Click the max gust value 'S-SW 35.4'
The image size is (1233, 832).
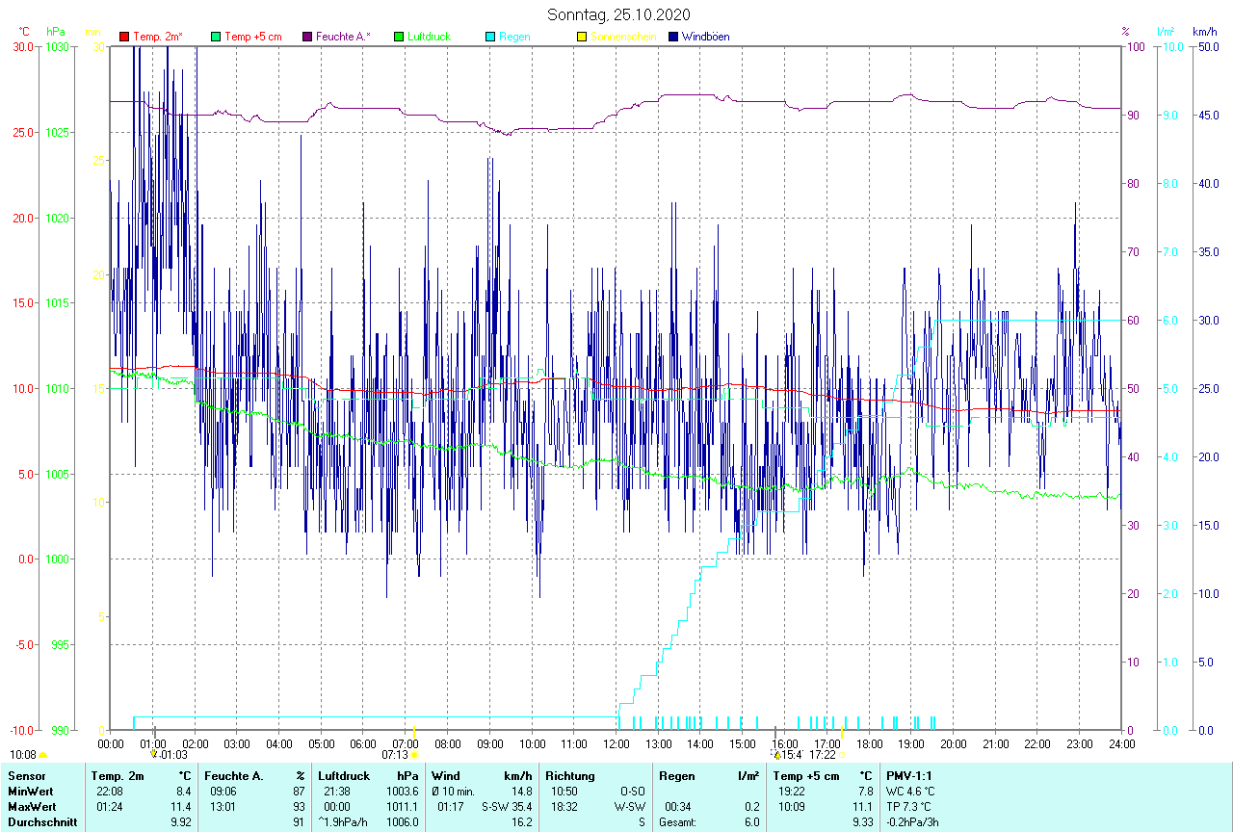click(507, 806)
